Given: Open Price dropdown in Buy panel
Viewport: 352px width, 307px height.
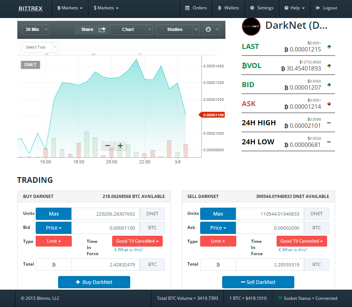Looking at the screenshot, I should tap(54, 228).
